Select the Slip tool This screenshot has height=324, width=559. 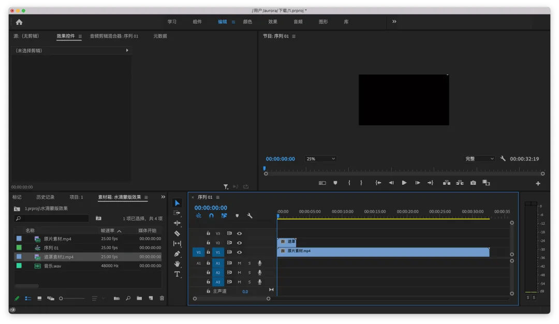pyautogui.click(x=177, y=243)
